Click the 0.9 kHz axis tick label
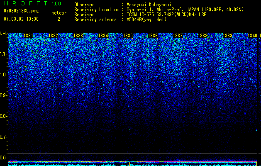This screenshot has height=166, width=261. pos(3,95)
